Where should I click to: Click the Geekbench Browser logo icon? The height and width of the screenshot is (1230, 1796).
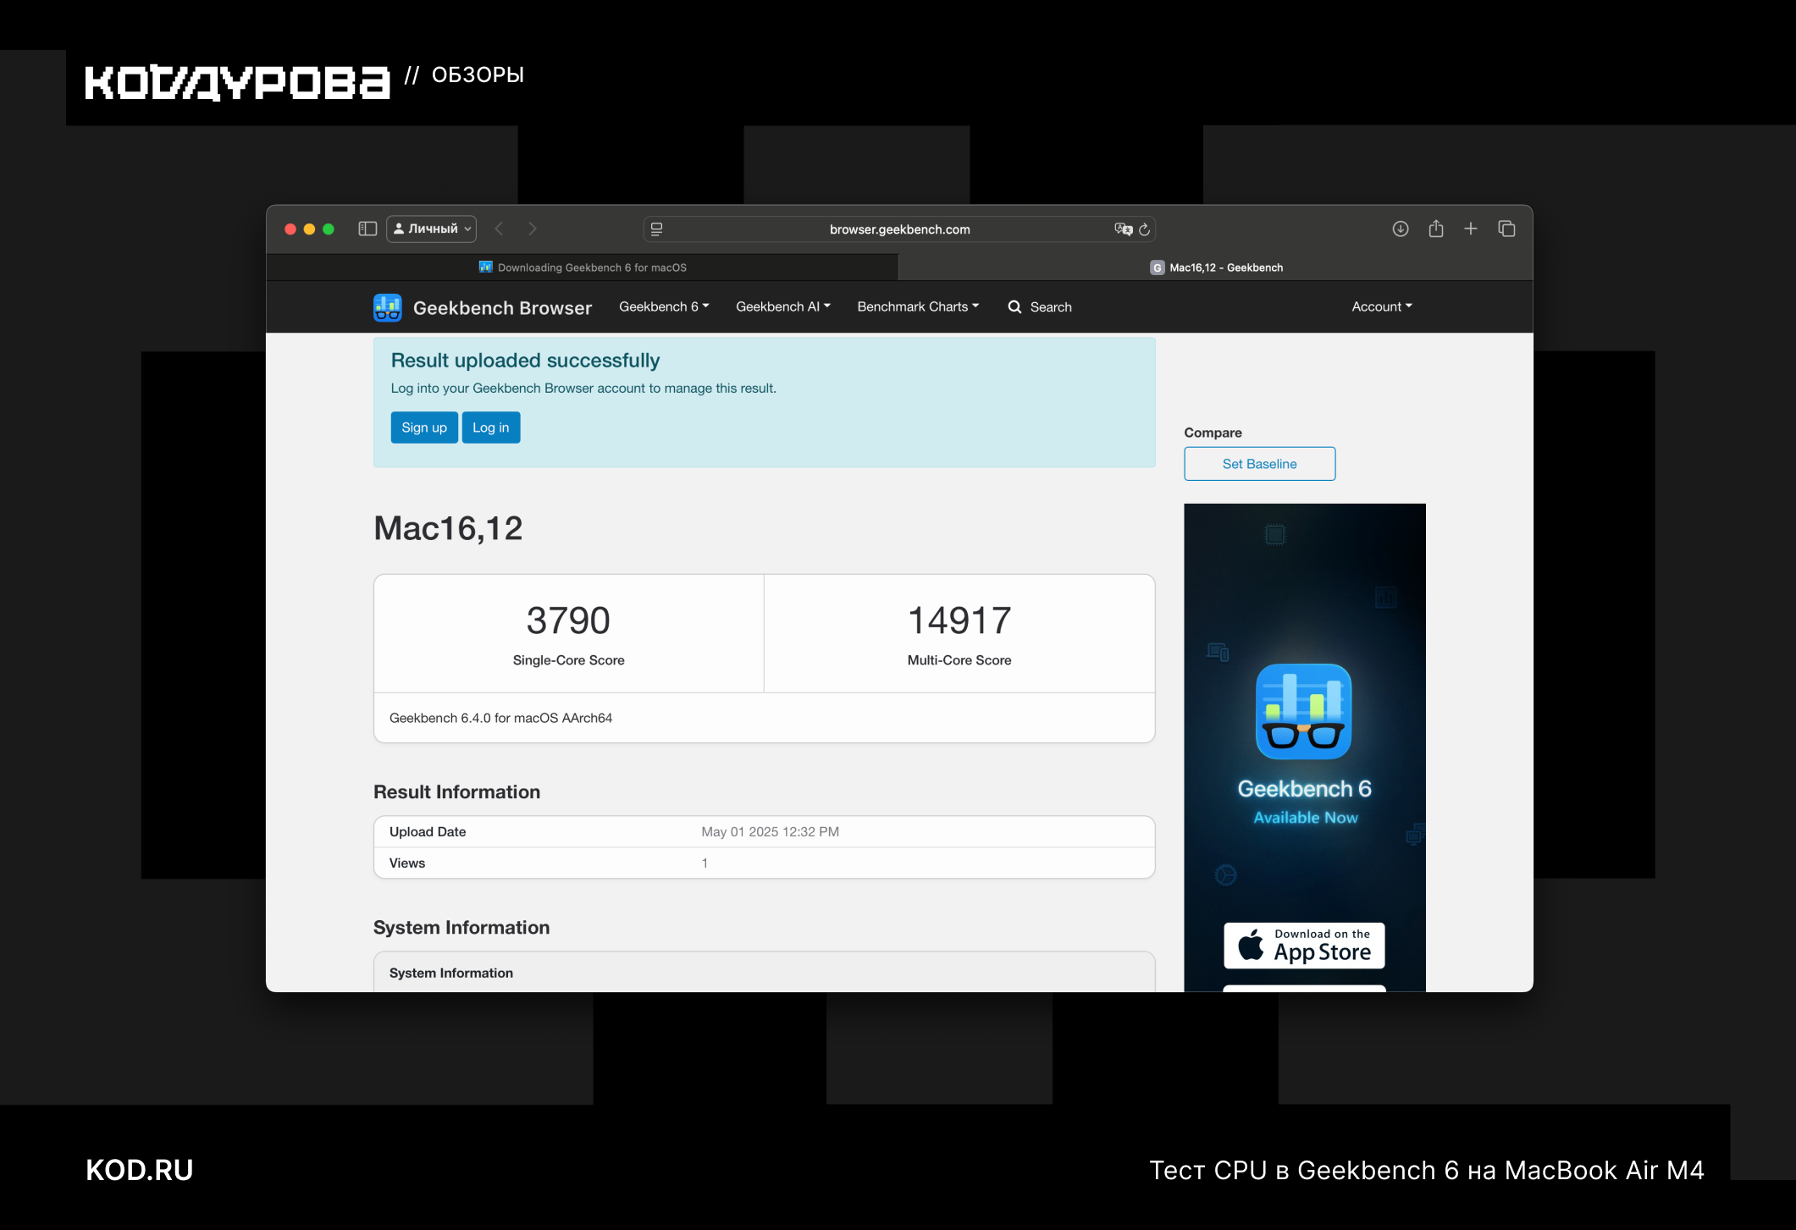click(388, 307)
